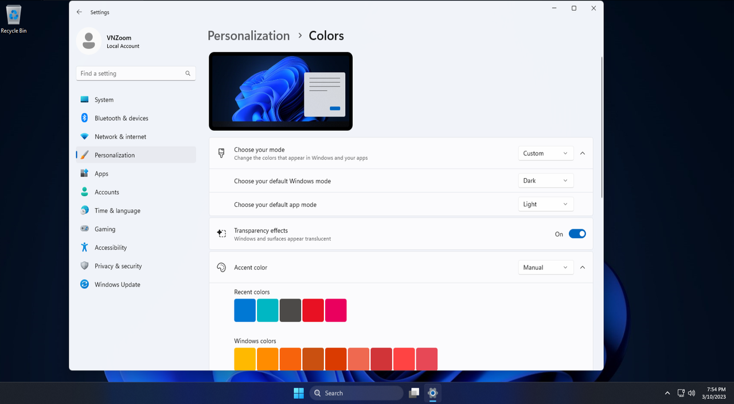Click the Network wifi icon in sidebar

point(84,136)
